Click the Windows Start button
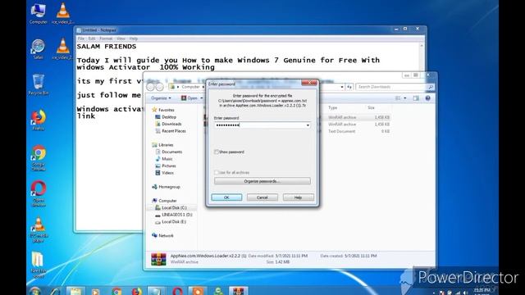 34,292
